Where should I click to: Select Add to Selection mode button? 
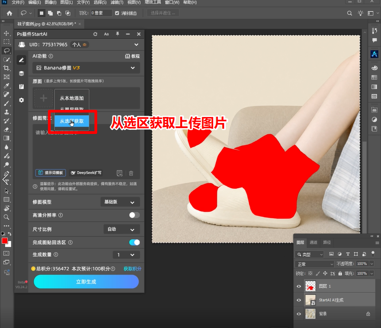pyautogui.click(x=50, y=13)
